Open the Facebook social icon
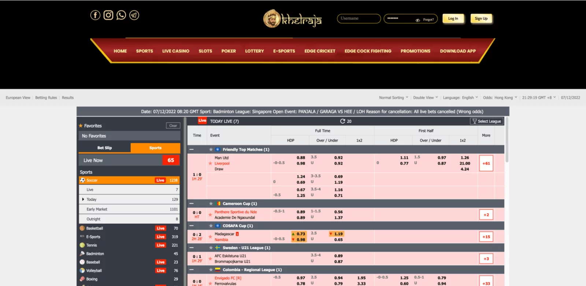Screen dimensions: 586x286 pos(95,15)
